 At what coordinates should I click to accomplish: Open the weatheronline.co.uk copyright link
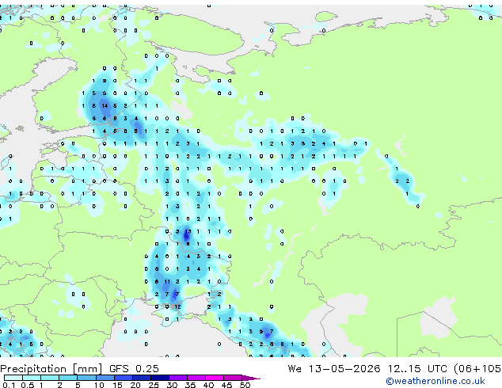(x=435, y=381)
